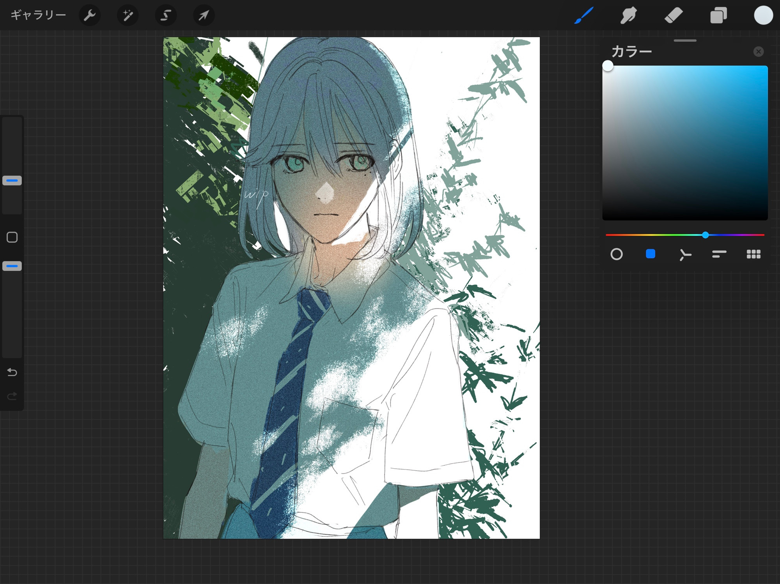Click the saturation-brightness color square
The image size is (780, 584).
(x=685, y=143)
